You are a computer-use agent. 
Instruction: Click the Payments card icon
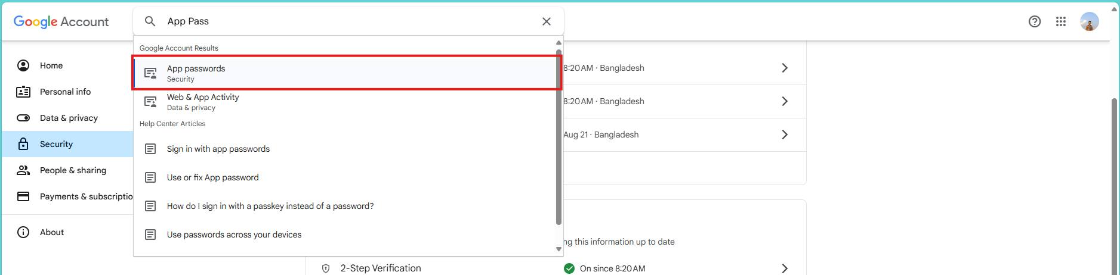coord(23,196)
